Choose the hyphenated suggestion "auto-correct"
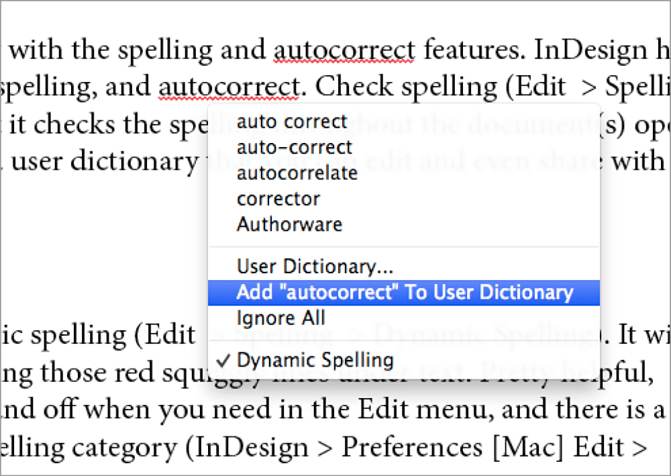 click(294, 147)
